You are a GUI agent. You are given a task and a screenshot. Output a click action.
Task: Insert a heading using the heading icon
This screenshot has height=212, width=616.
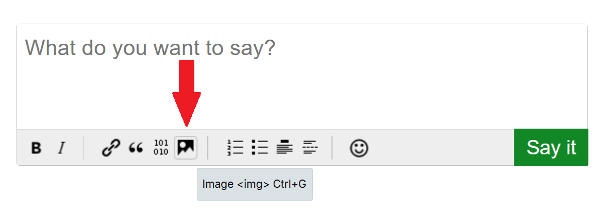(285, 148)
